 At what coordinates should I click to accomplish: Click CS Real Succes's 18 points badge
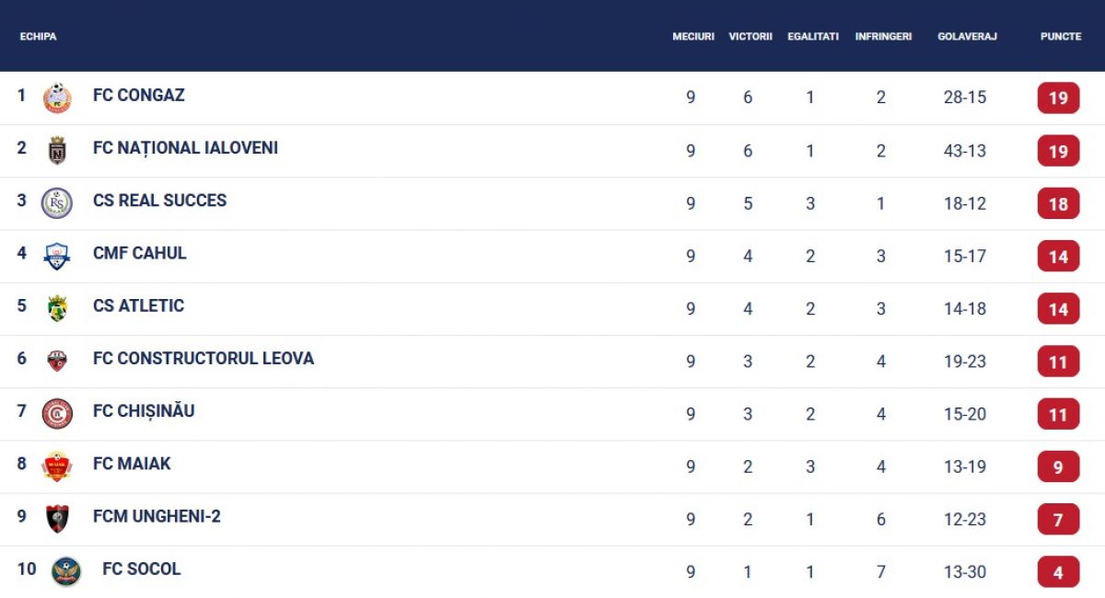(1058, 203)
